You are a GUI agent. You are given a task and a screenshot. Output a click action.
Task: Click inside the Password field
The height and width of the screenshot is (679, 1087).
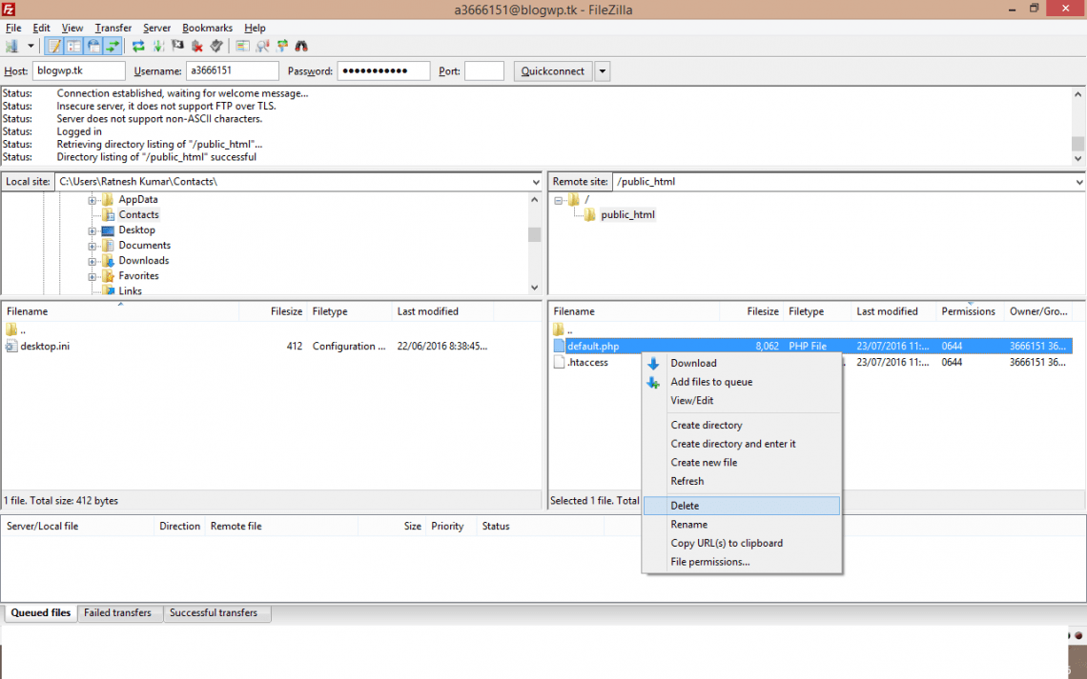[381, 70]
